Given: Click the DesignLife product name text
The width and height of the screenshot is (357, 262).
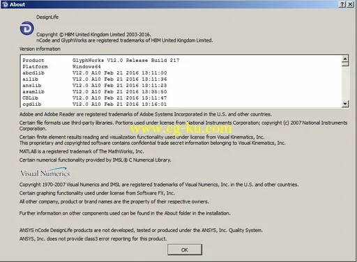Looking at the screenshot, I should [x=47, y=17].
